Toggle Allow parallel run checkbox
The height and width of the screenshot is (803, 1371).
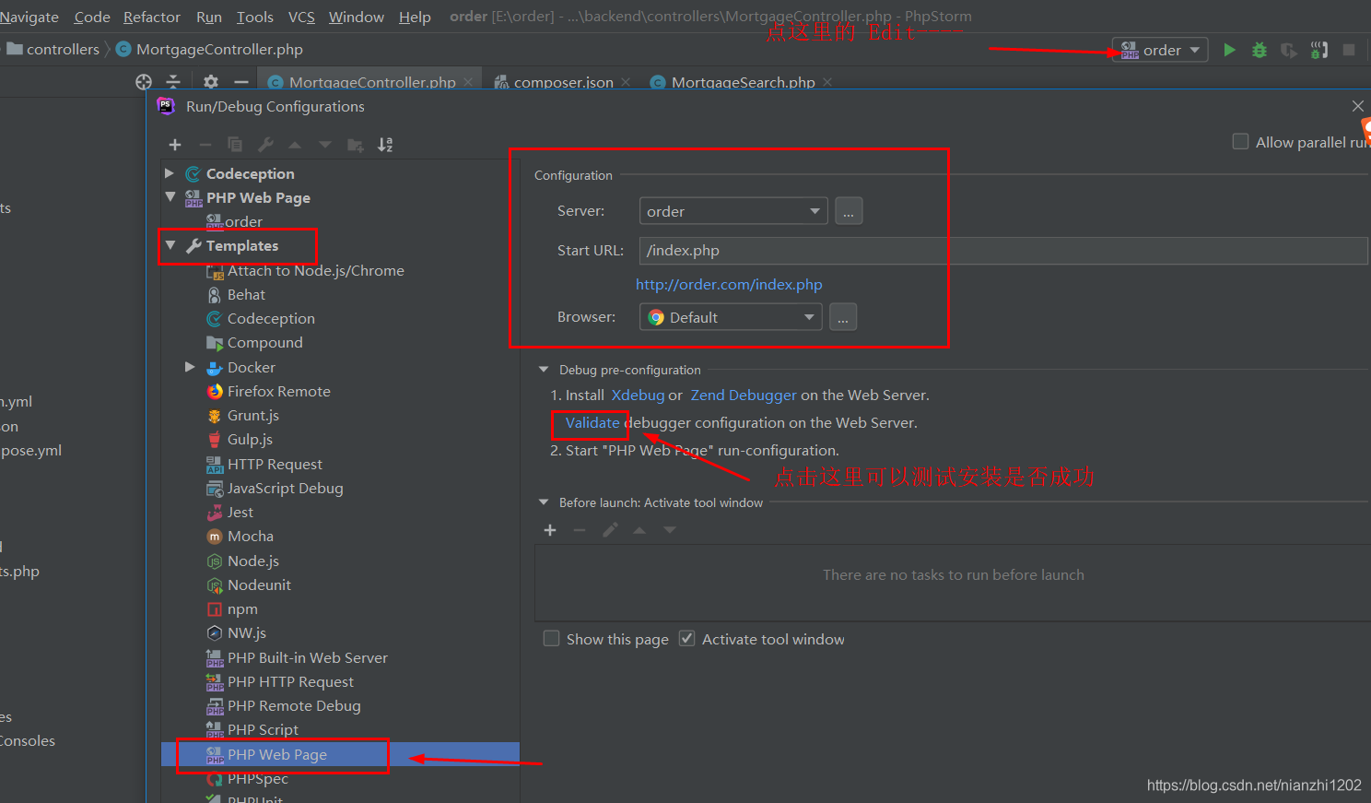tap(1241, 141)
